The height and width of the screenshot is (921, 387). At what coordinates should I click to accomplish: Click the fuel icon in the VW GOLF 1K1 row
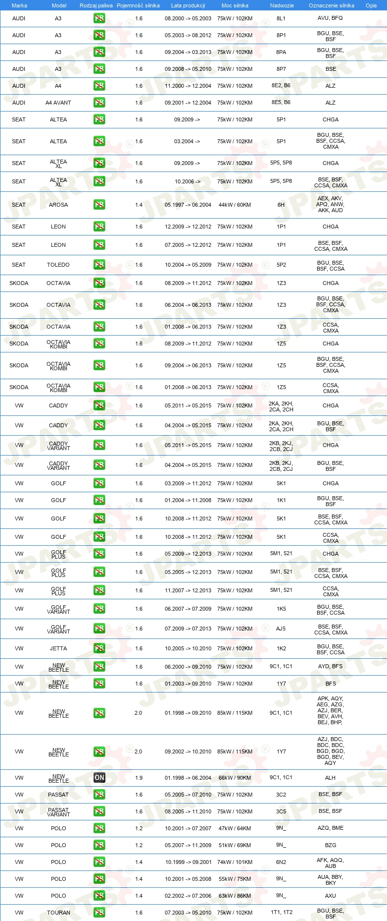[x=99, y=500]
